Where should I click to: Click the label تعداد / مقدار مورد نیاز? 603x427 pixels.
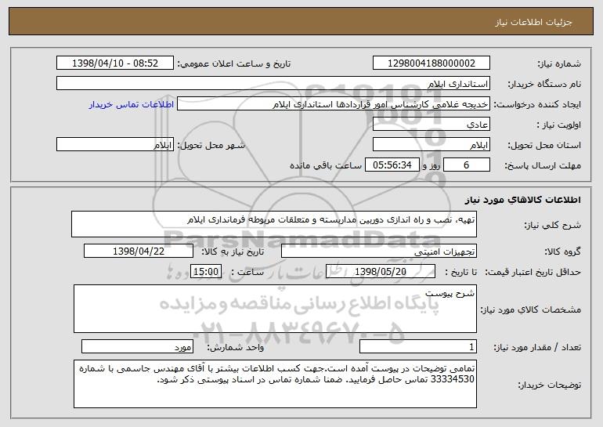537,347
